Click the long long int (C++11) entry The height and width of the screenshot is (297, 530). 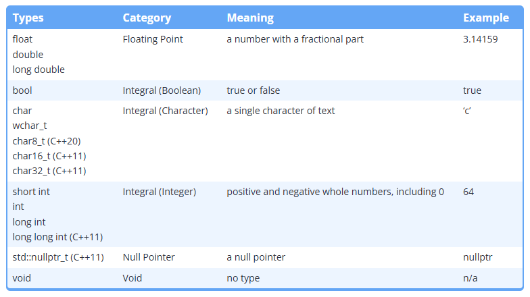pyautogui.click(x=58, y=237)
